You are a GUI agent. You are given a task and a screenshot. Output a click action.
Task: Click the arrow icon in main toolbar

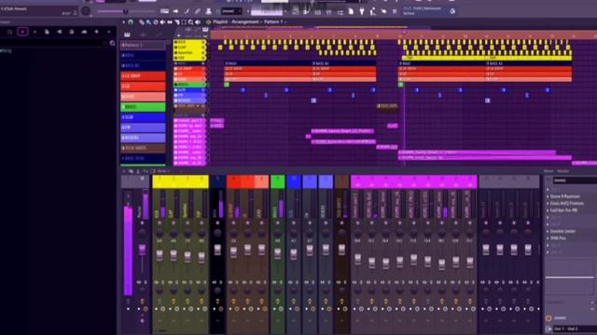(175, 12)
